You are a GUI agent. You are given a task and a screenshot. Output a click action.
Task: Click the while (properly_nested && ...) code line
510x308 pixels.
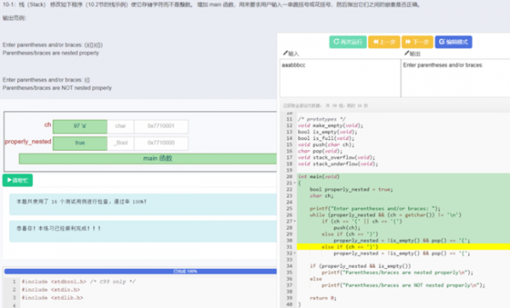tap(385, 215)
